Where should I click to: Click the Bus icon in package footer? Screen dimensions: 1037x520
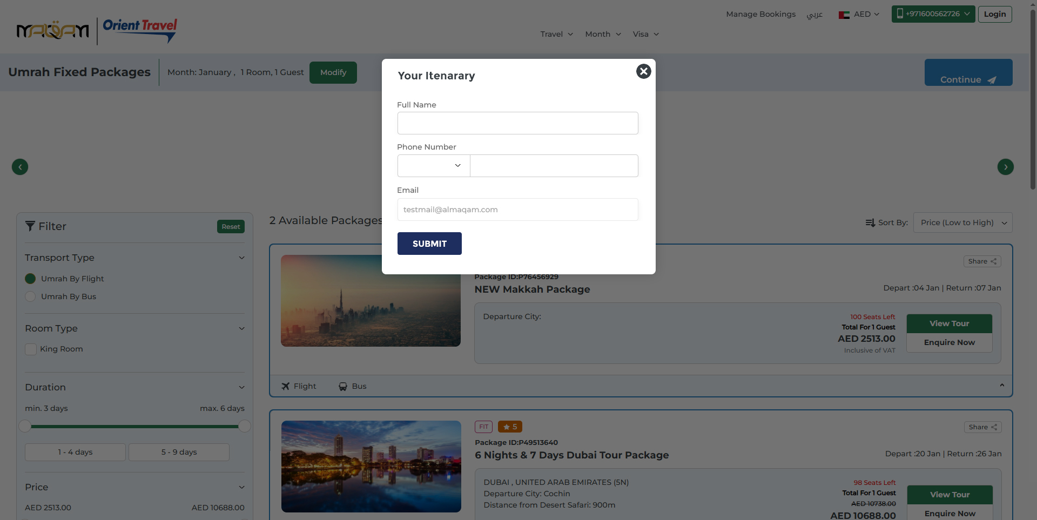click(x=343, y=387)
